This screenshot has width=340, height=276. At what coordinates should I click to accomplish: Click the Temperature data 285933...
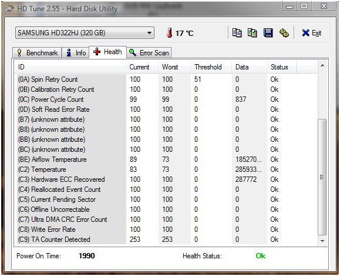click(248, 169)
